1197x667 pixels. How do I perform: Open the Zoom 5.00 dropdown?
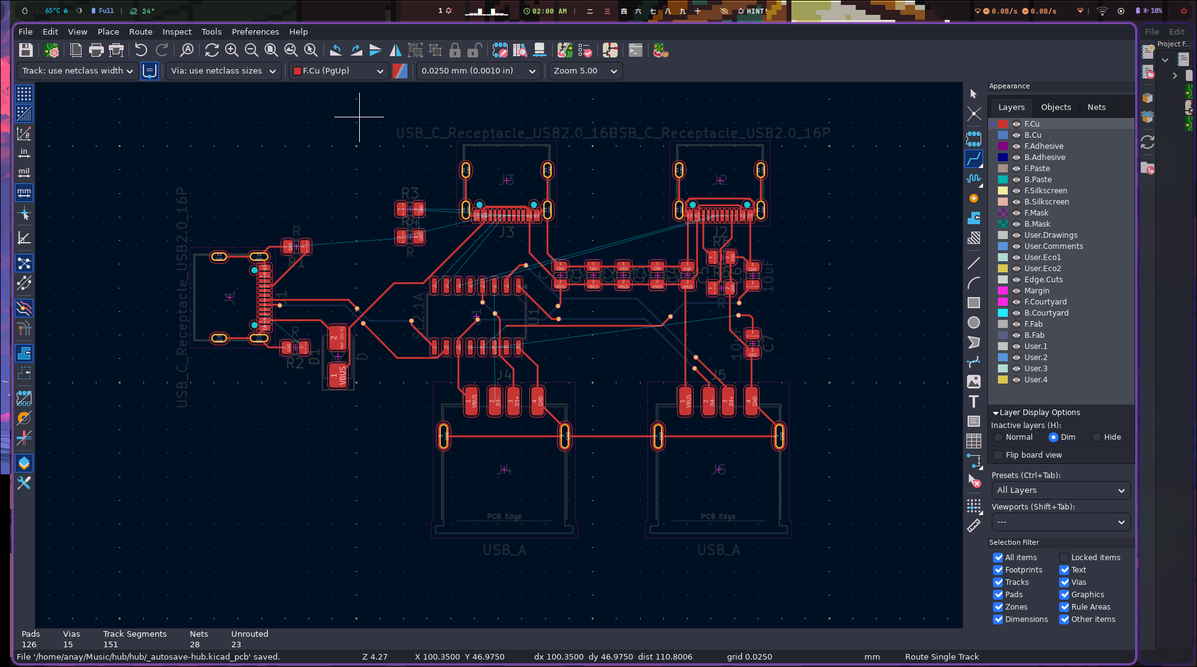585,71
